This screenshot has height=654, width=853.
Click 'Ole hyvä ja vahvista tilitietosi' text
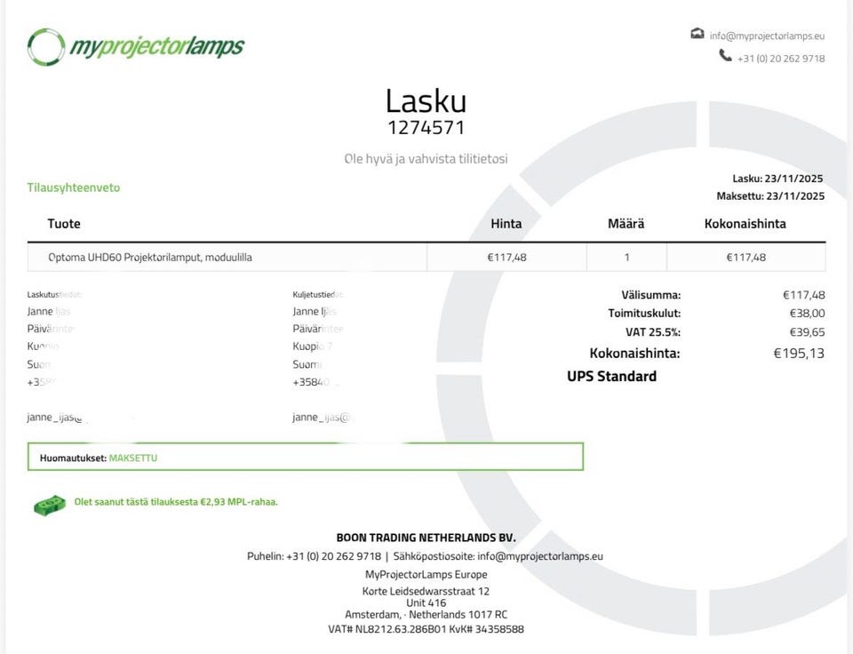426,159
